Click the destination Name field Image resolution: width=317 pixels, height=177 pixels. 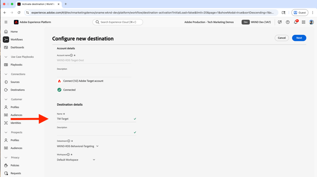(x=96, y=119)
